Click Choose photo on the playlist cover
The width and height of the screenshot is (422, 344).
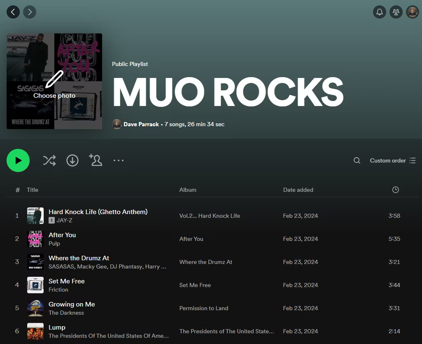(54, 95)
